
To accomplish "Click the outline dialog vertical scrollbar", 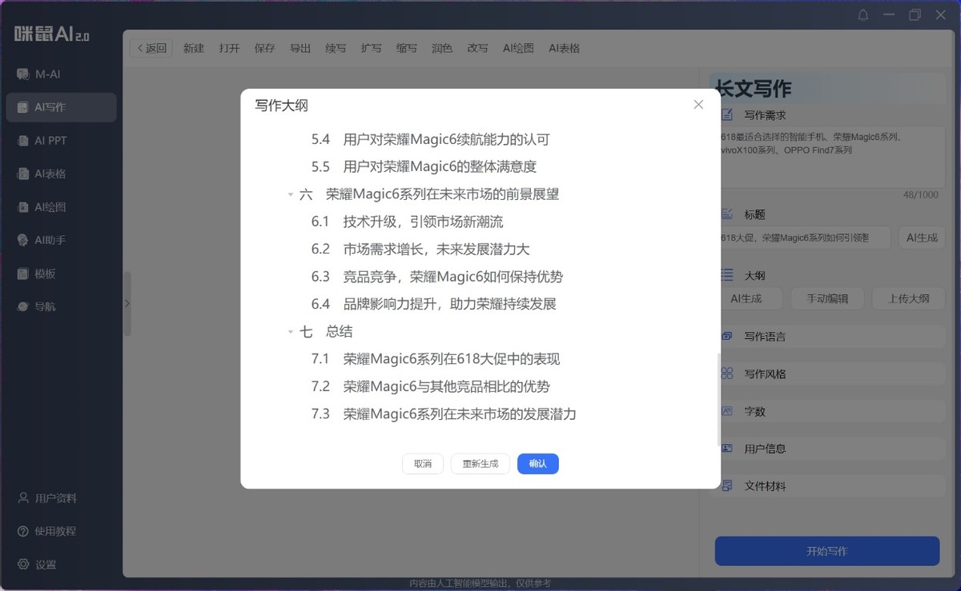I will pyautogui.click(x=718, y=398).
